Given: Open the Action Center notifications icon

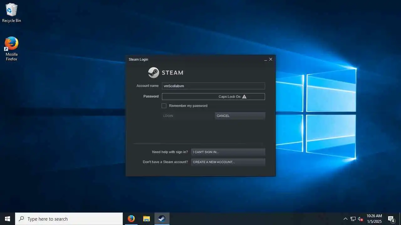Looking at the screenshot, I should (391, 219).
